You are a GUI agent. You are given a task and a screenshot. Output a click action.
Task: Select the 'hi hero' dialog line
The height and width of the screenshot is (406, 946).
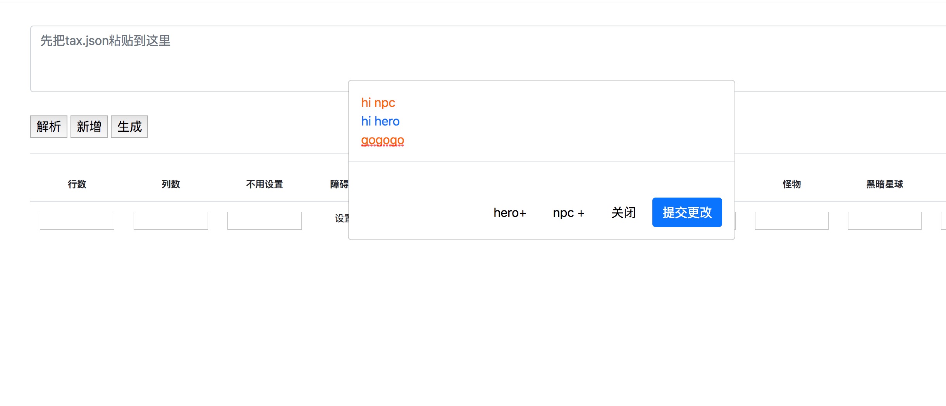(x=380, y=121)
